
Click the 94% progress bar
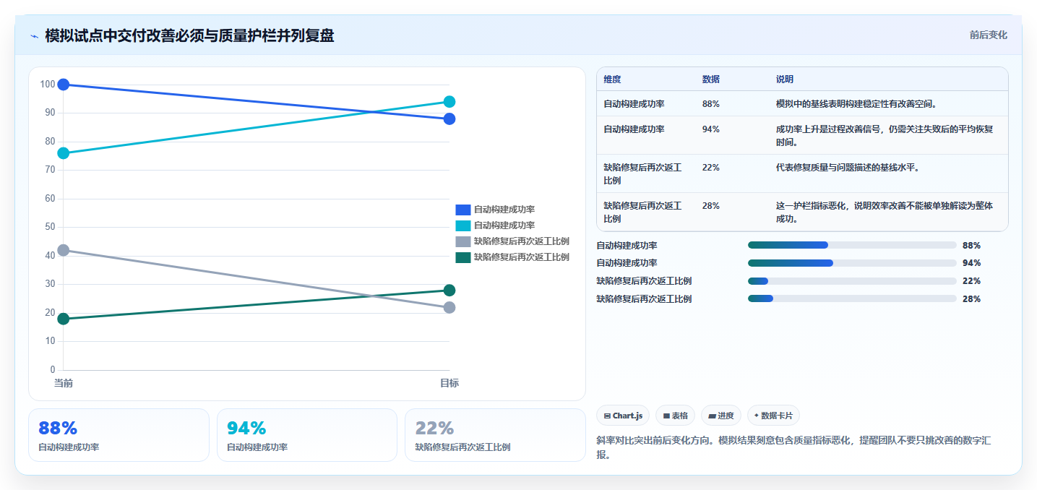(852, 263)
